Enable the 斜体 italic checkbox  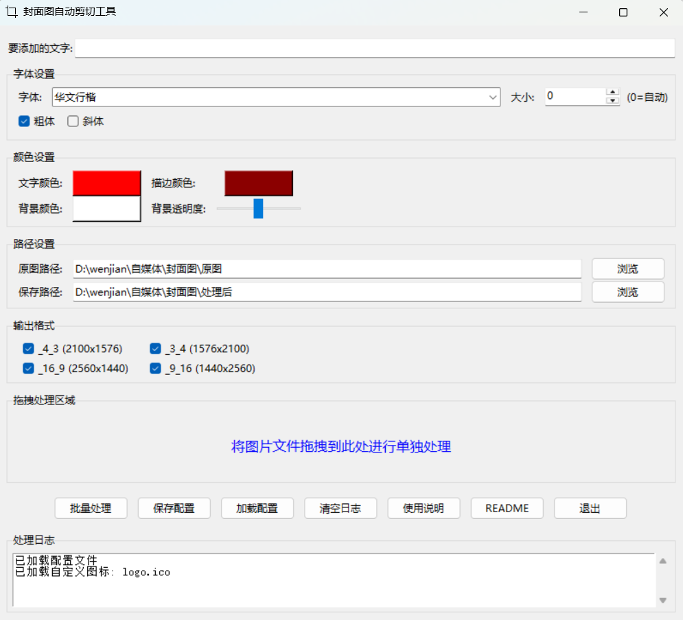[73, 122]
